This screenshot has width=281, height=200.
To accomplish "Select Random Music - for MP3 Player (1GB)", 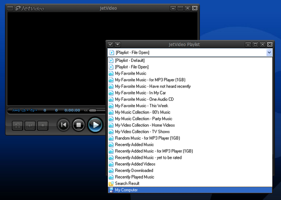I will click(190, 138).
